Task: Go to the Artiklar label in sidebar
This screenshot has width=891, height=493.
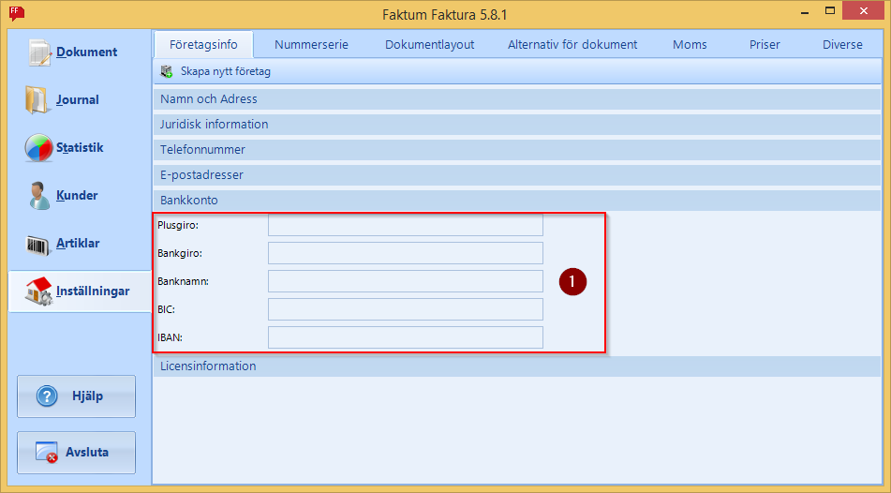Action: (x=78, y=244)
